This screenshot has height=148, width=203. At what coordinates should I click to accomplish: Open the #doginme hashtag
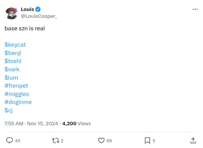18,102
